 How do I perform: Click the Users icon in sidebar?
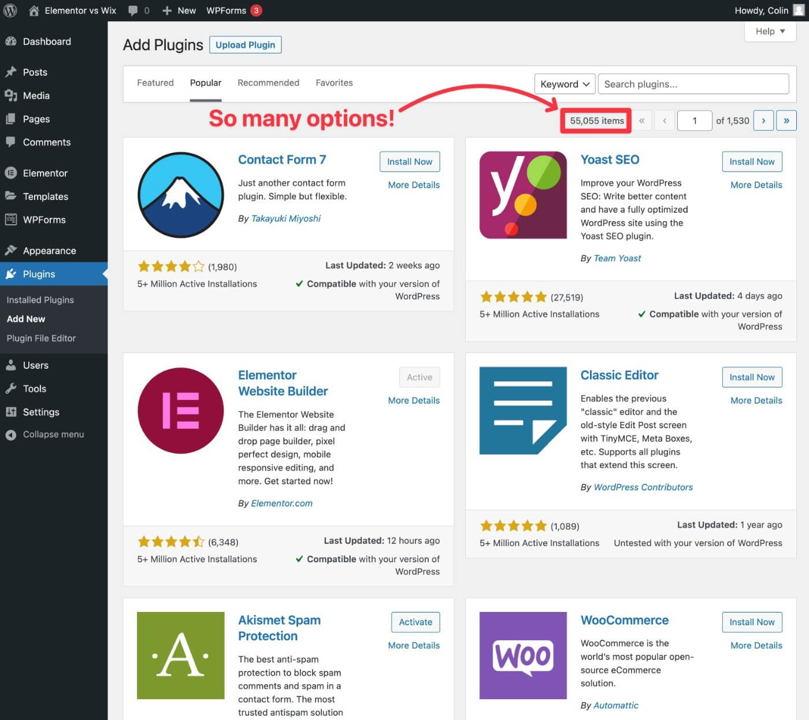click(x=10, y=365)
